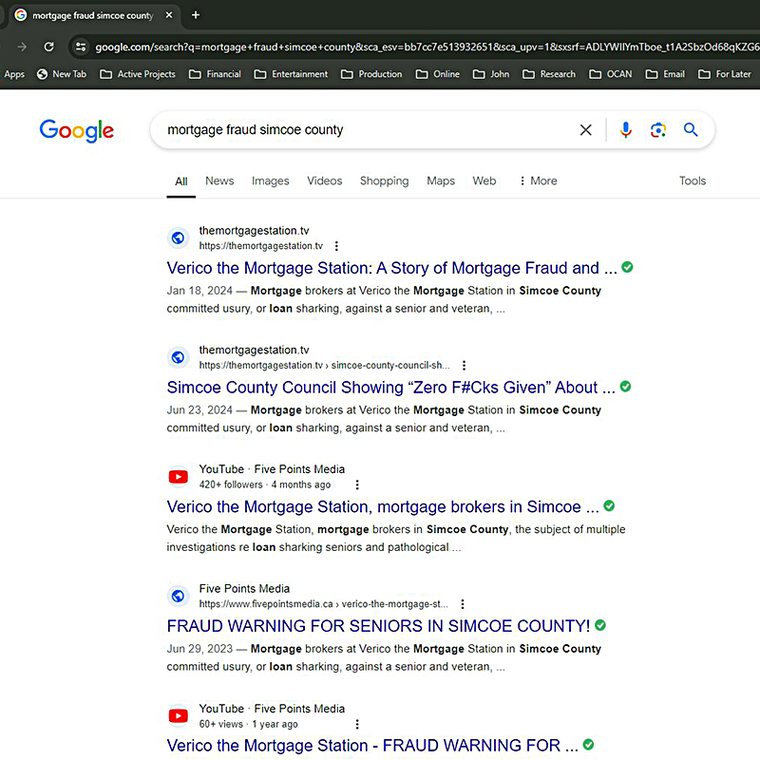Reload the page
The image size is (760, 760).
click(x=49, y=47)
